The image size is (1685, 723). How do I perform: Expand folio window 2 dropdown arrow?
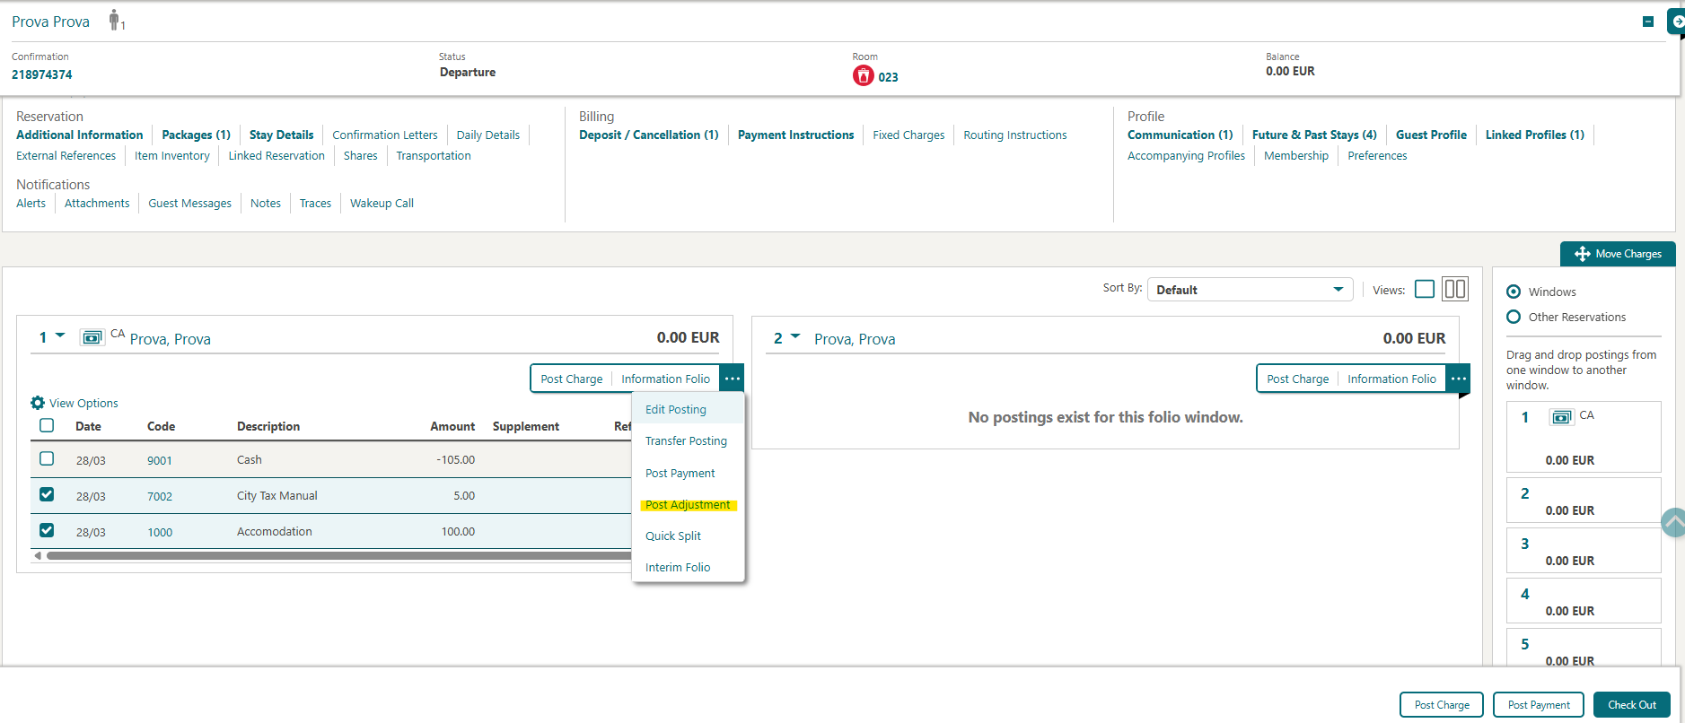pos(795,336)
